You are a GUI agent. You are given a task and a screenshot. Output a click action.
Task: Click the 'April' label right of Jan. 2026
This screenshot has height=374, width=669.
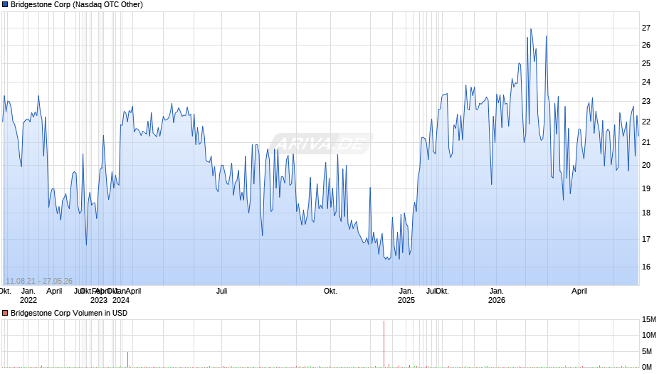[579, 292]
